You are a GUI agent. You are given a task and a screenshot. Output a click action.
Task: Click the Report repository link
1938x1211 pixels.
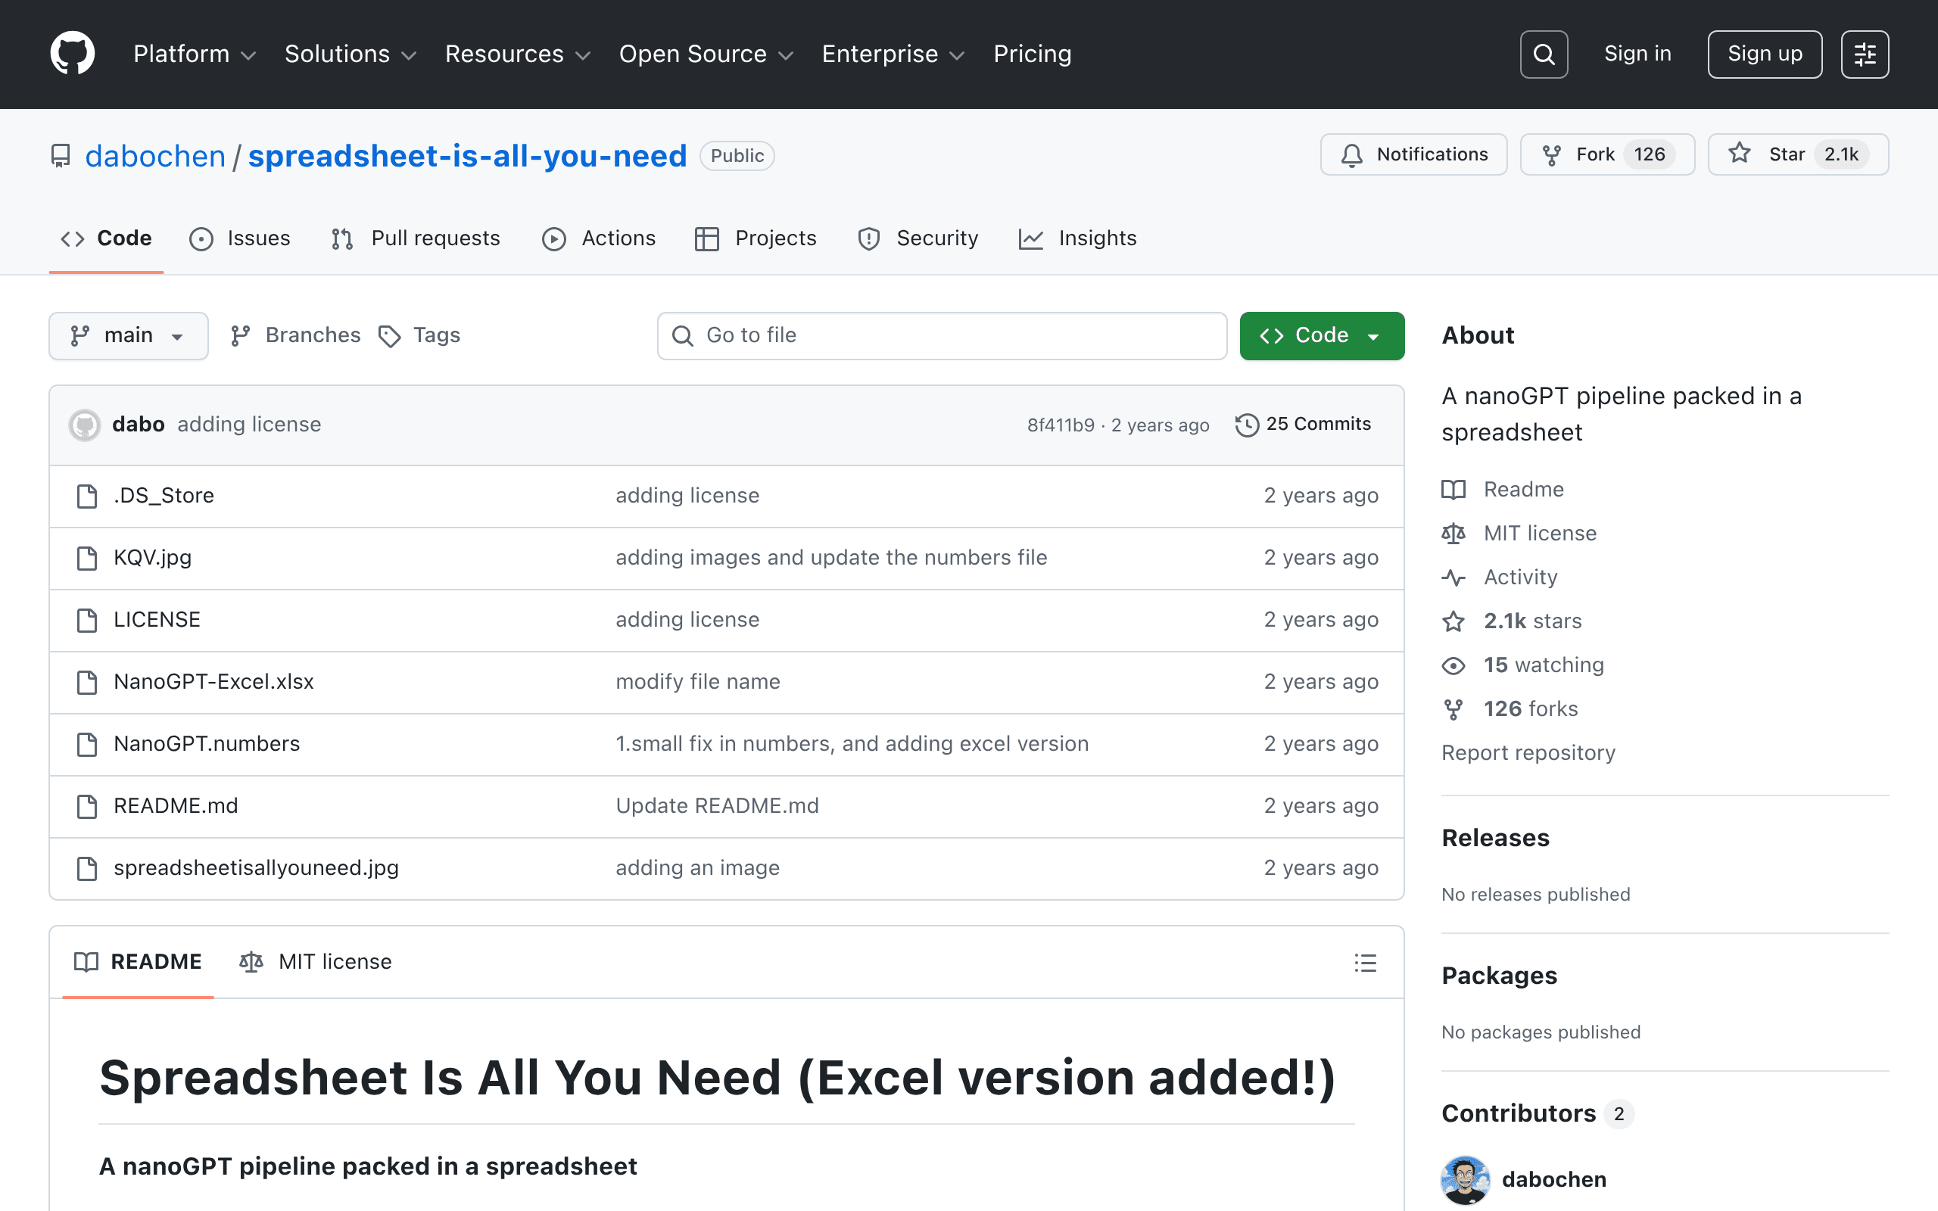click(1528, 753)
